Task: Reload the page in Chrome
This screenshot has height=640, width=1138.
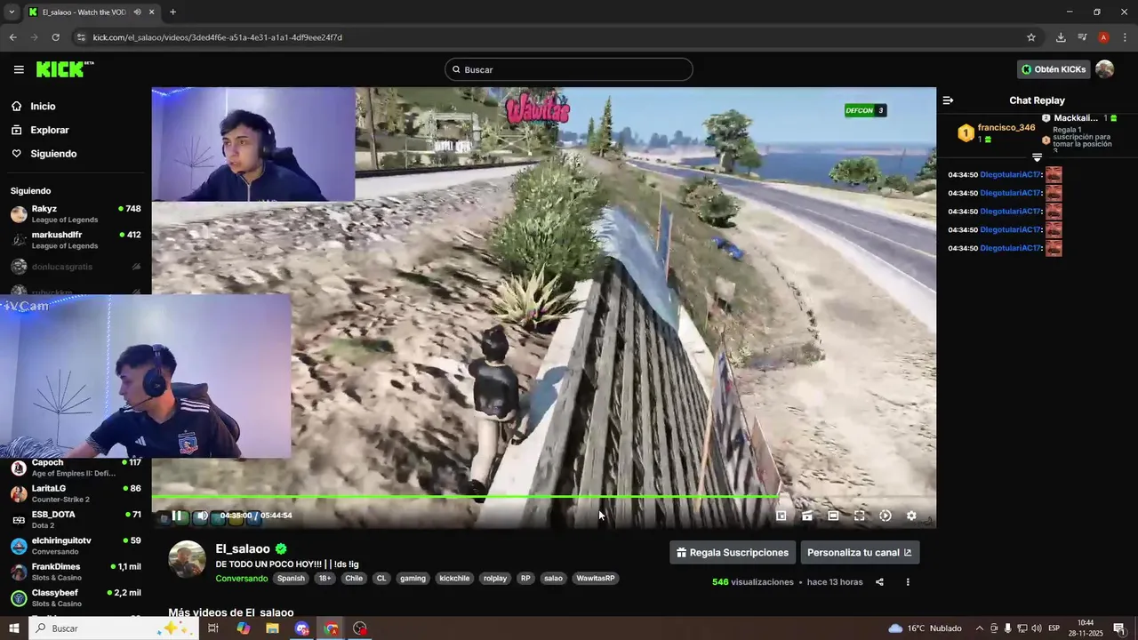Action: coord(55,37)
